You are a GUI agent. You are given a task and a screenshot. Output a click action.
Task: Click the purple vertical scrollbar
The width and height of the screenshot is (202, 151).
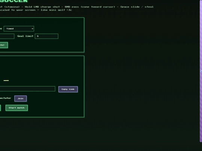[x=201, y=70]
